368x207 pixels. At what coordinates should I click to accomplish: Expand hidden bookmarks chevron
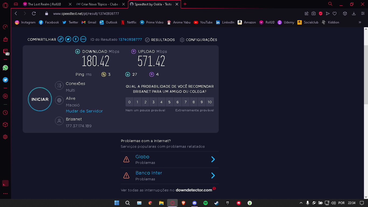(x=360, y=22)
